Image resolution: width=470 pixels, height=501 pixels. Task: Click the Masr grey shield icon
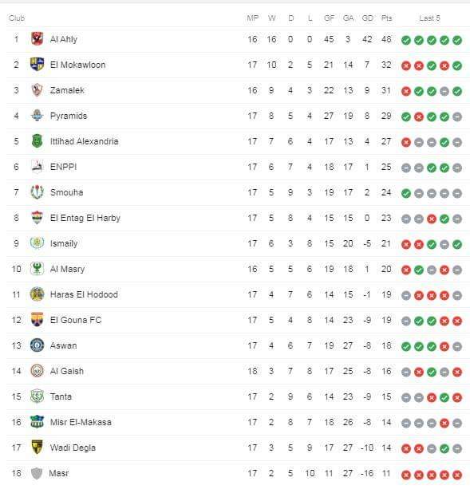[37, 473]
